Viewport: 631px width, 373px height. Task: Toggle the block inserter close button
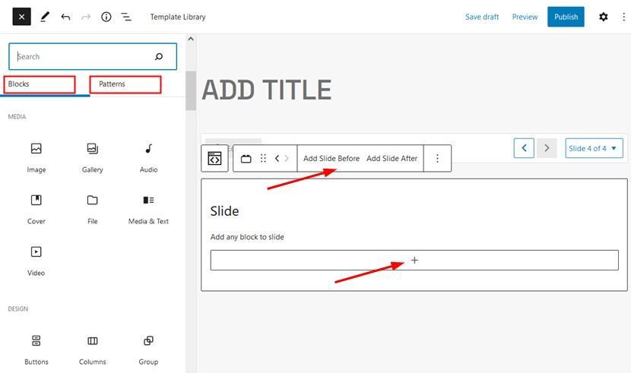coord(22,17)
